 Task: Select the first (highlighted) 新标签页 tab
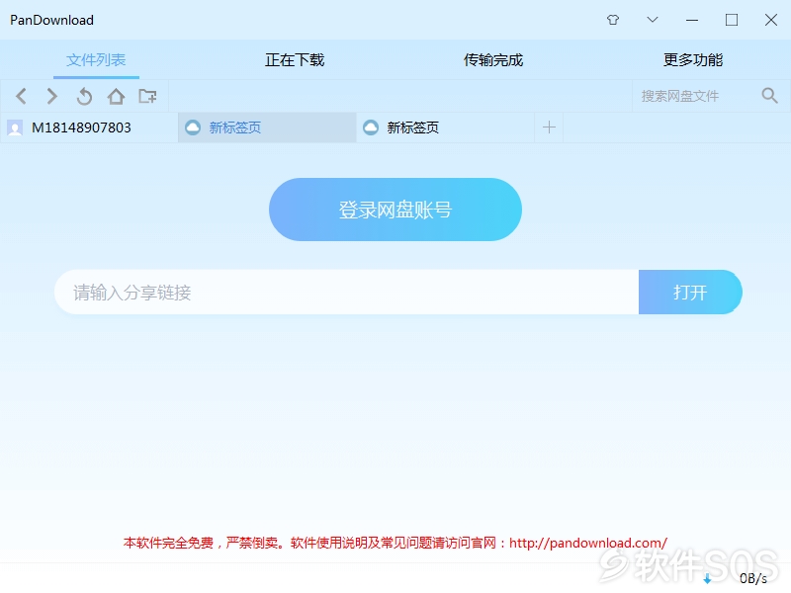pyautogui.click(x=267, y=127)
